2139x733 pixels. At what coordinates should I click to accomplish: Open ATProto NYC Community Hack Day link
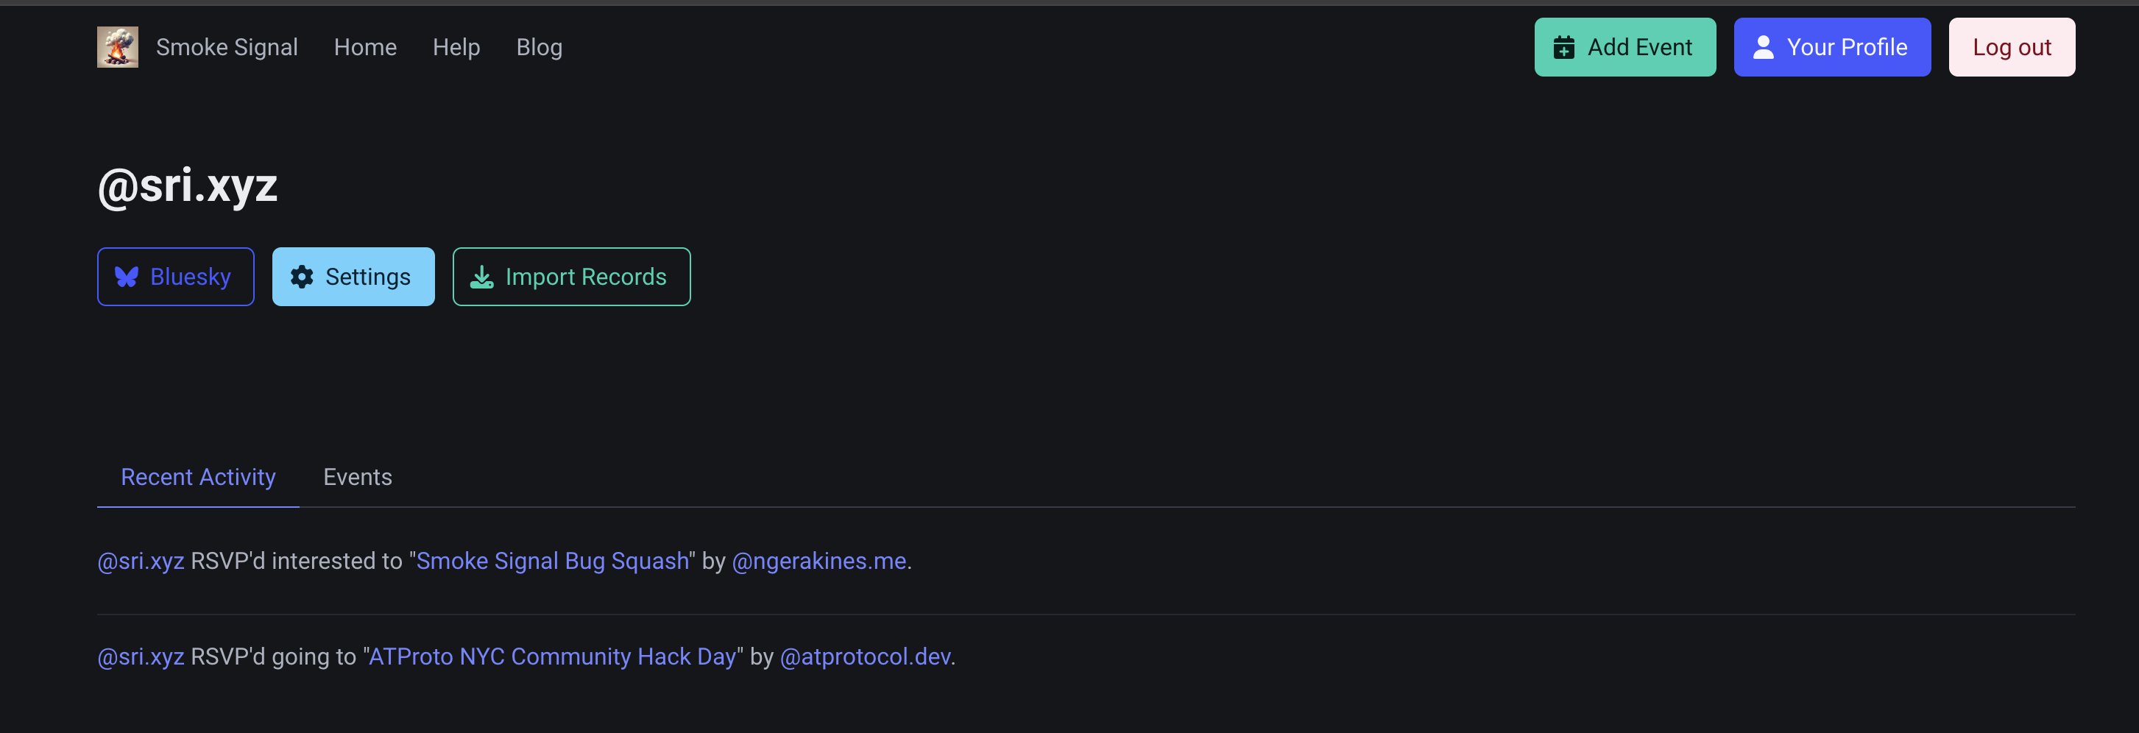pos(552,656)
